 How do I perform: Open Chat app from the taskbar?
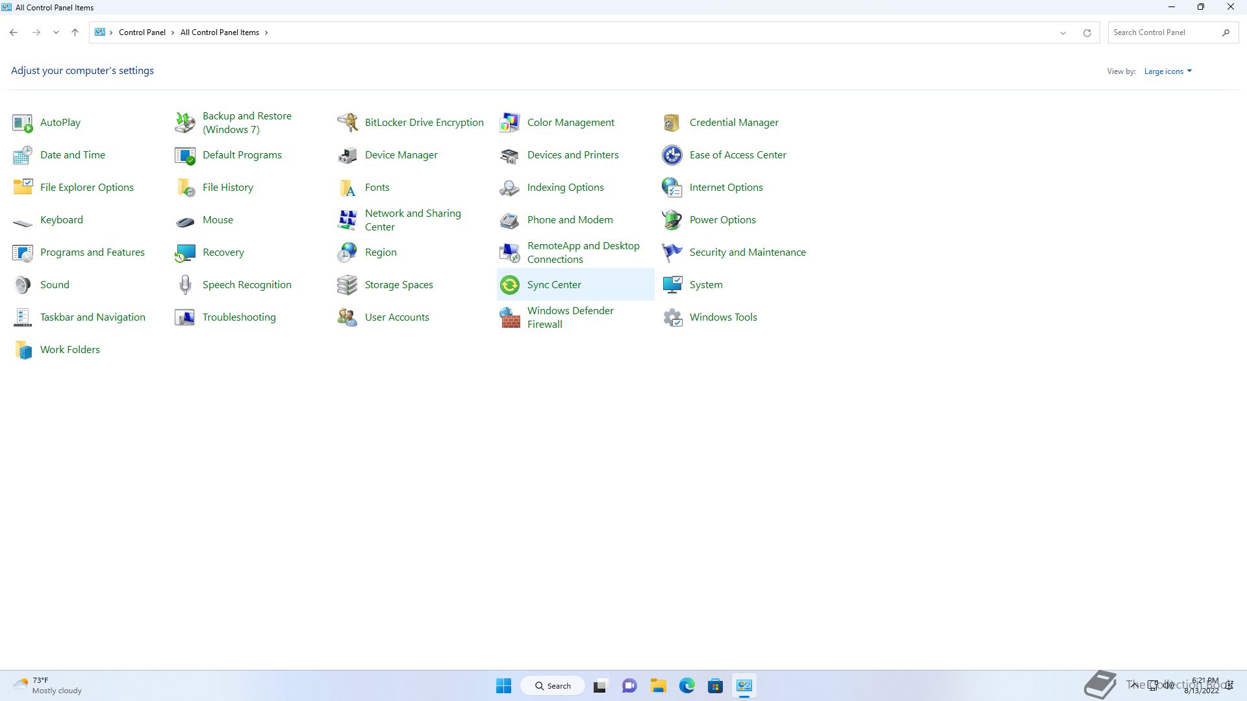tap(629, 685)
